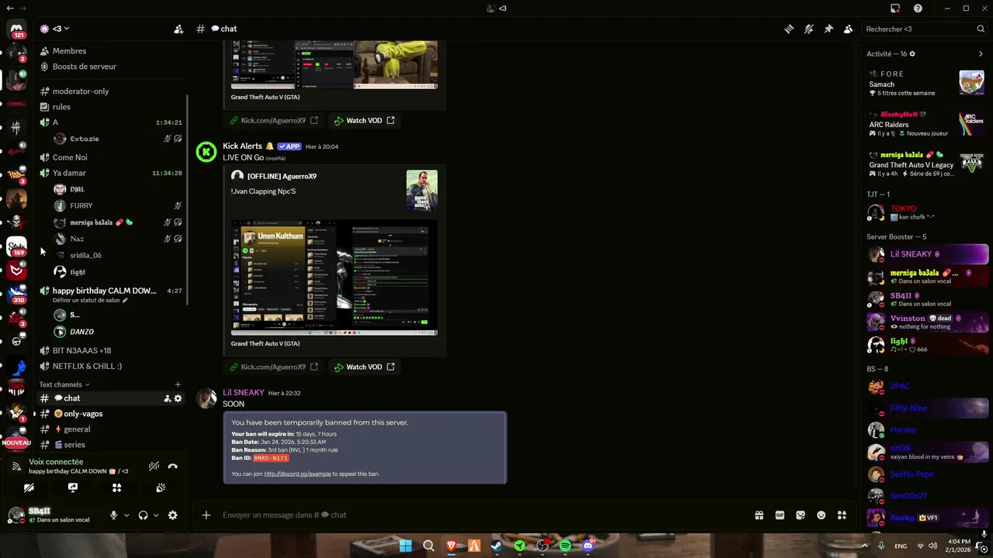Image resolution: width=993 pixels, height=558 pixels.
Task: Open the emoji picker icon
Action: point(821,515)
